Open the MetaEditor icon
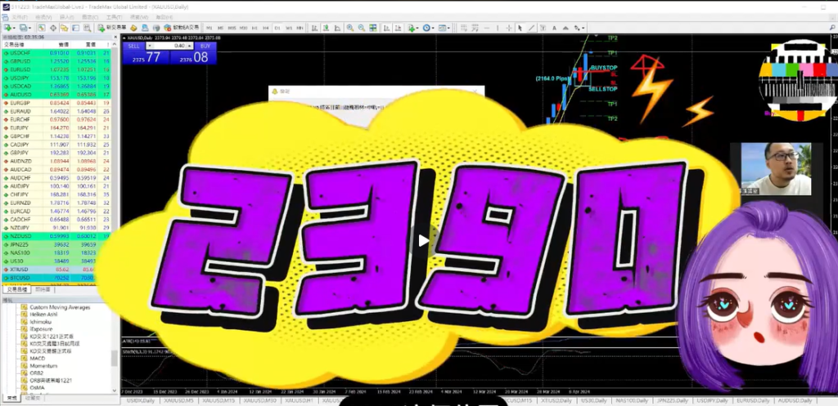Screen dimensions: 838x406 pyautogui.click(x=133, y=28)
